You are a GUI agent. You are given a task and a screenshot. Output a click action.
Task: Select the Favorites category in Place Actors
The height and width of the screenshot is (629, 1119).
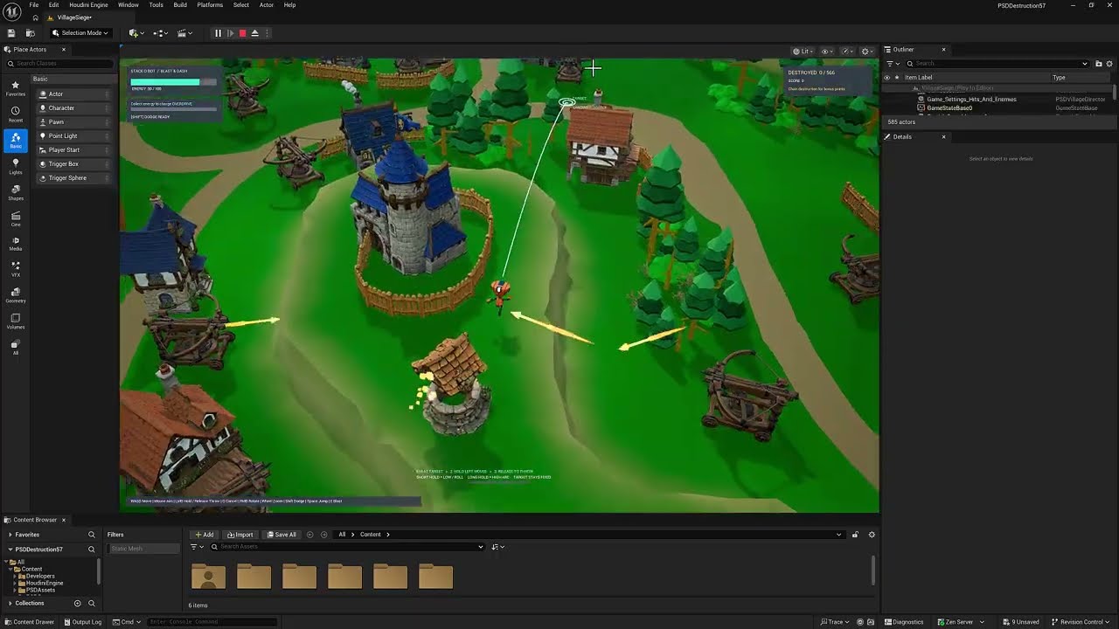tap(16, 88)
